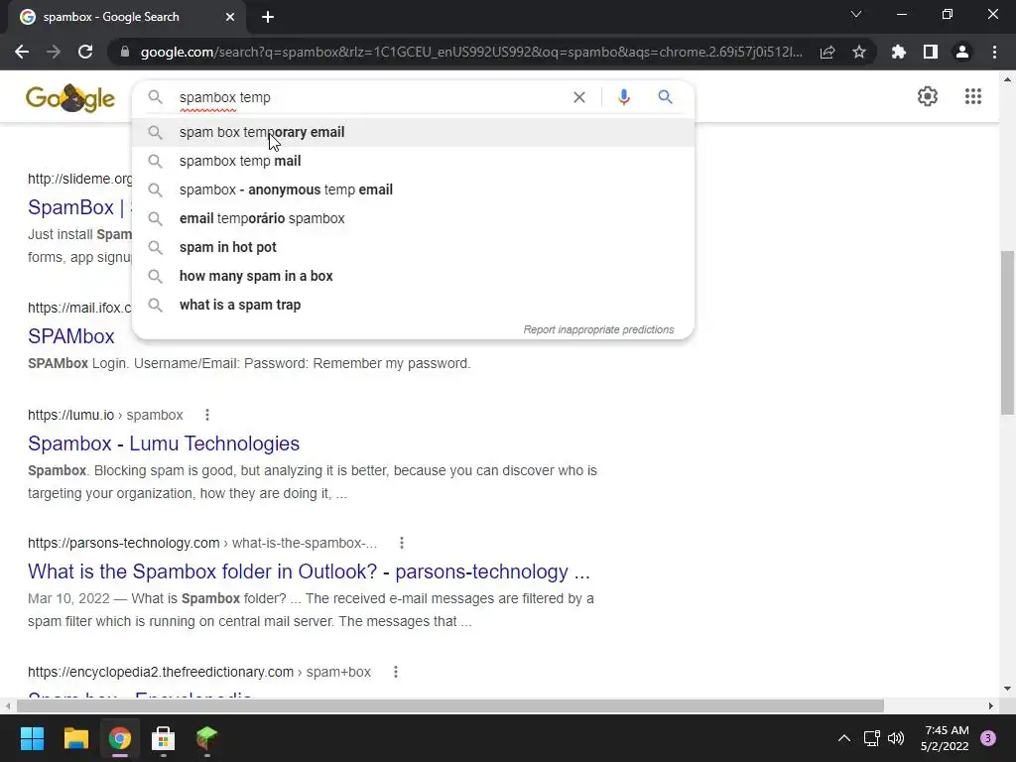
Task: Open a new browser tab
Action: (x=268, y=17)
